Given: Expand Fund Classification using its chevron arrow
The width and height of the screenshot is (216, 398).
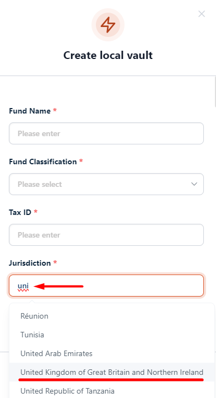Looking at the screenshot, I should pos(194,184).
